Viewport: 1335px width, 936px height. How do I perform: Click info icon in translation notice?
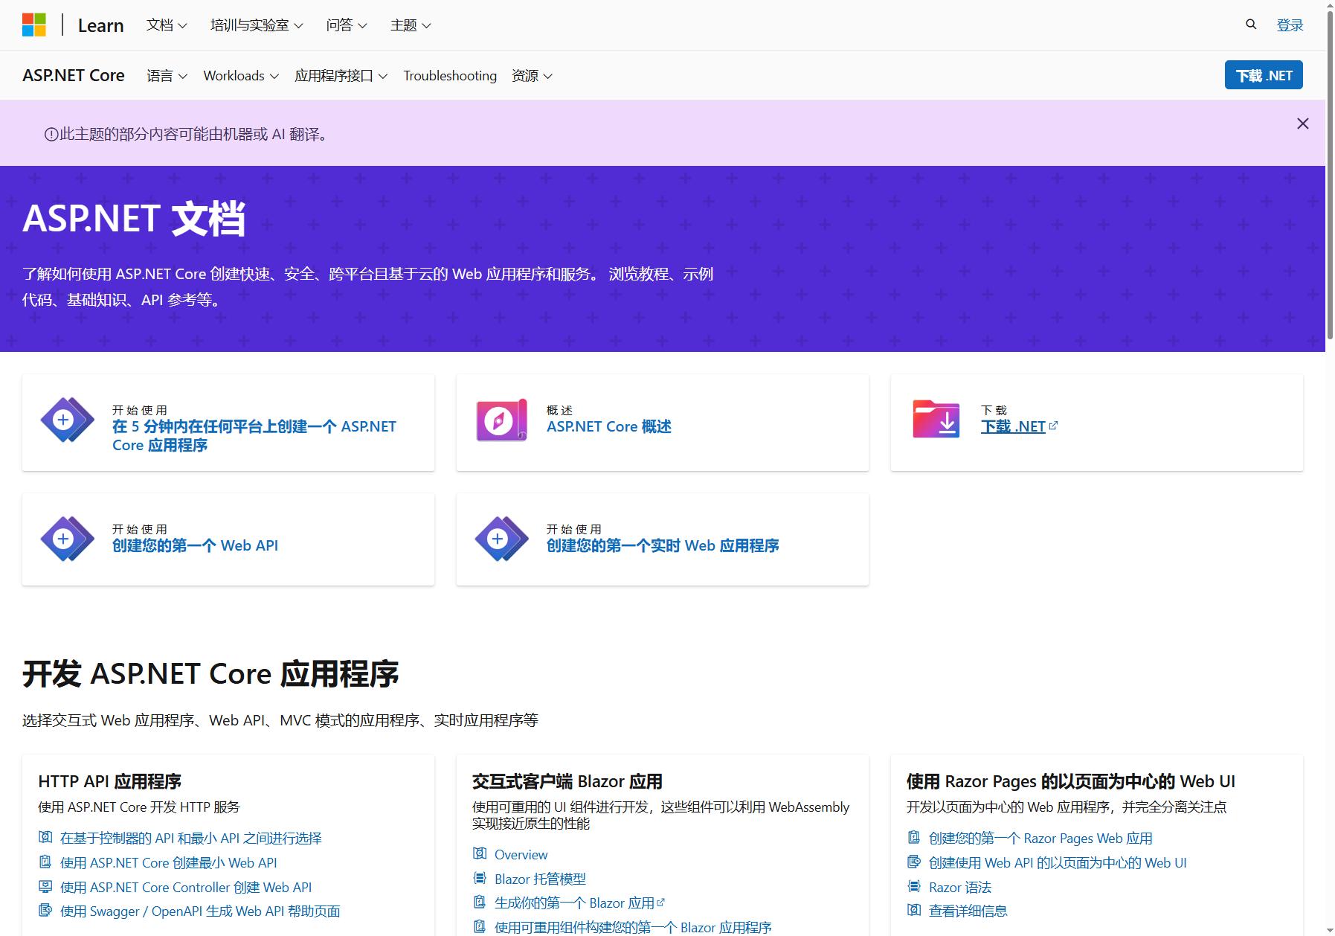[x=51, y=135]
